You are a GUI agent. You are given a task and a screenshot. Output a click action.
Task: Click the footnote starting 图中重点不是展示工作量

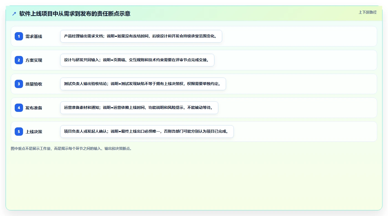72,148
